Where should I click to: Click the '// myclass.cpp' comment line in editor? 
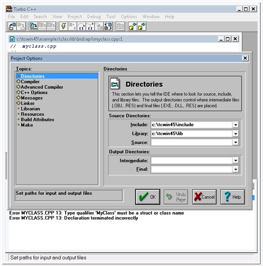pos(33,46)
